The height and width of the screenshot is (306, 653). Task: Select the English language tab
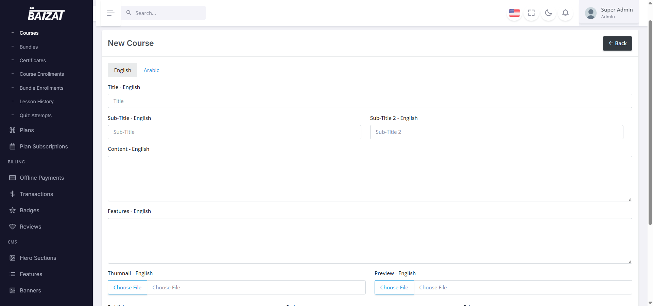pos(122,70)
